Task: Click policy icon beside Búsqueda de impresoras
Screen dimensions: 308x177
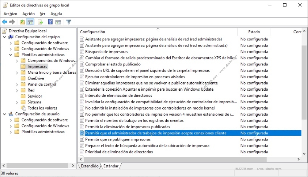Action: click(82, 52)
